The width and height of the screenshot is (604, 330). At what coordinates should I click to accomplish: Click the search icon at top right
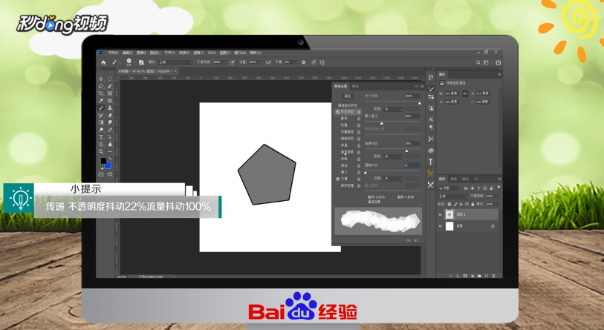[x=478, y=62]
